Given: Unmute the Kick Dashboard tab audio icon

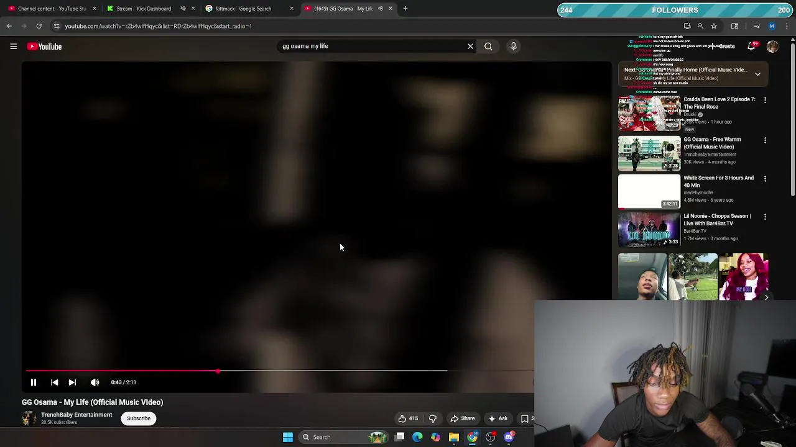Looking at the screenshot, I should pyautogui.click(x=183, y=9).
